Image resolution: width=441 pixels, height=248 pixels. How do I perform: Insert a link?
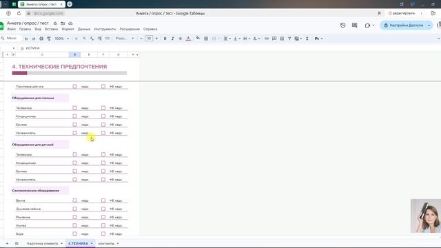[x=267, y=39]
